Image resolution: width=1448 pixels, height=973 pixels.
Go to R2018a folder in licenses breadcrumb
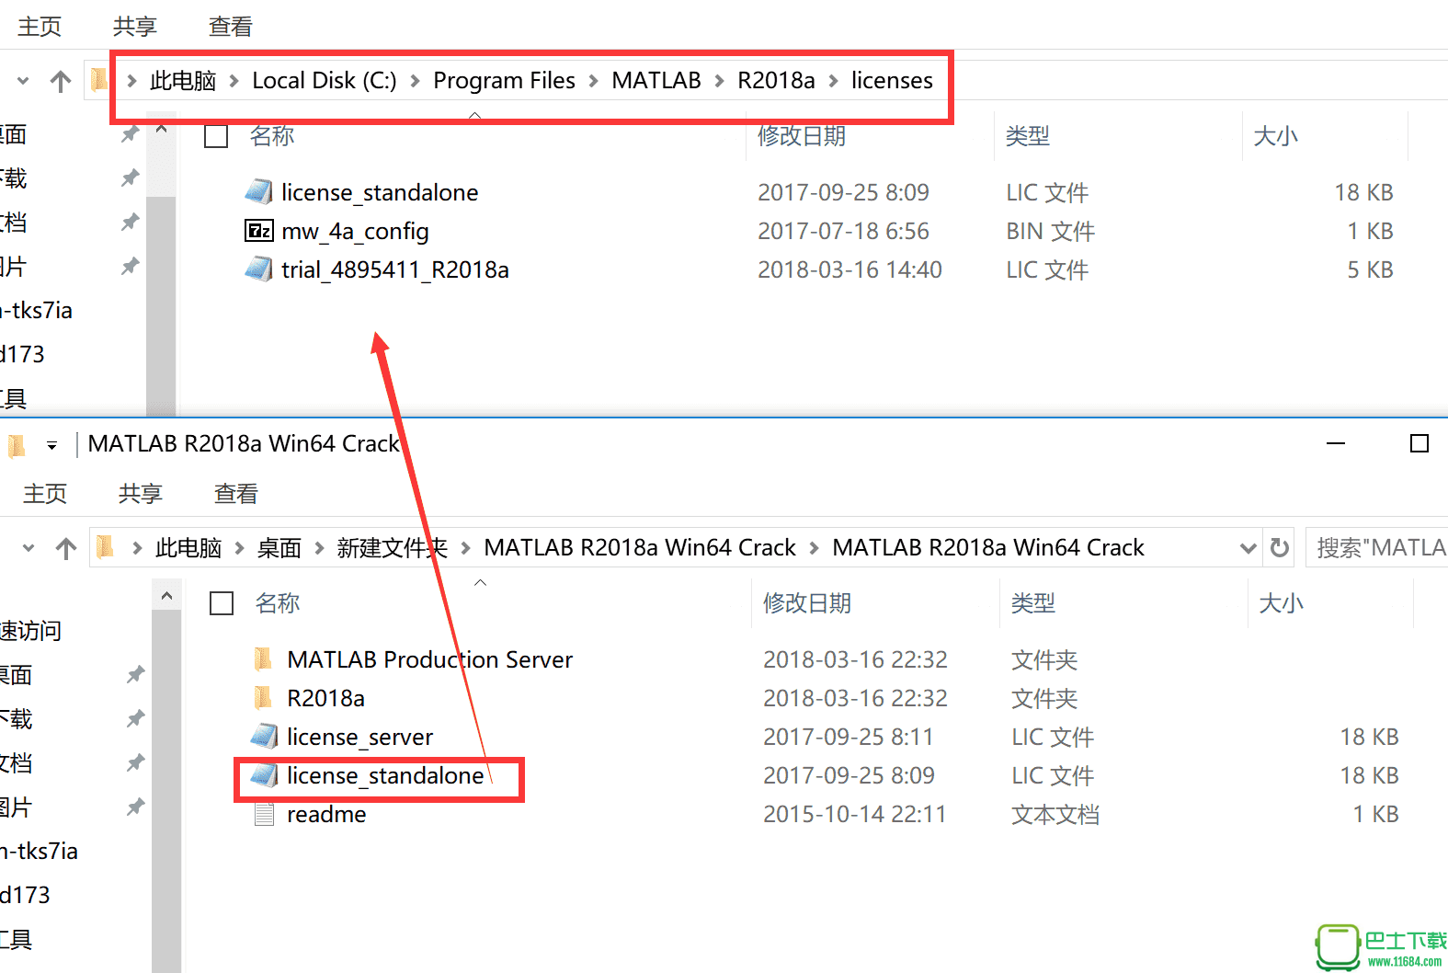pos(776,81)
